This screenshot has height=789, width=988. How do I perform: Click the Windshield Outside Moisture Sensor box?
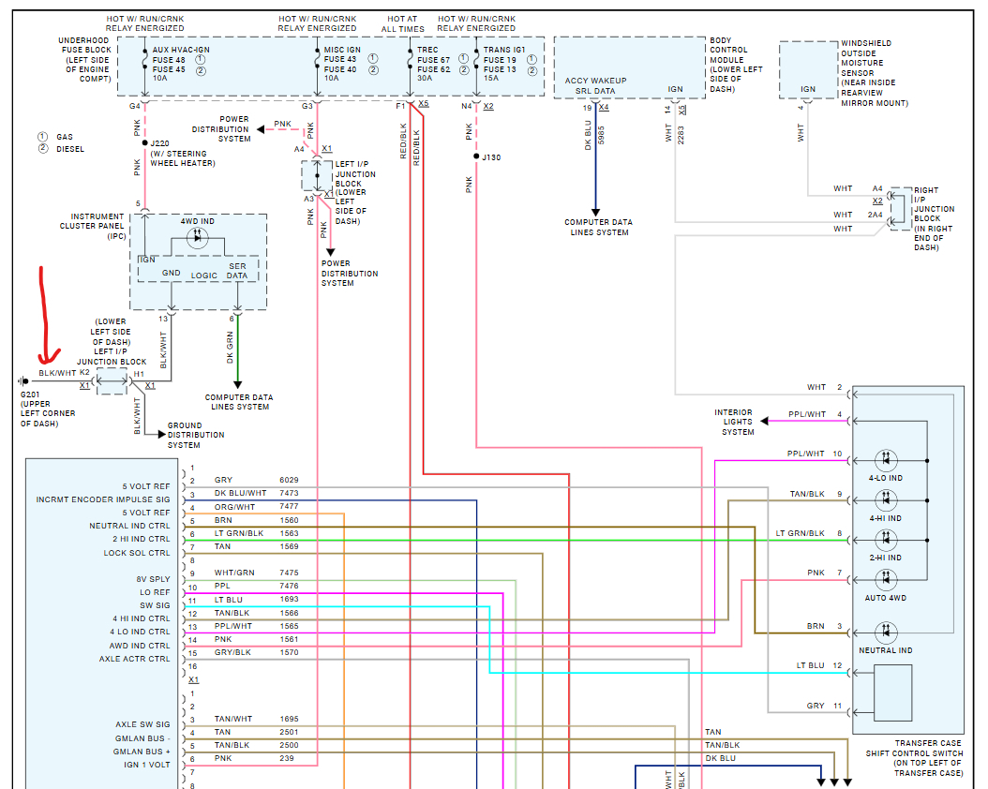[x=808, y=70]
